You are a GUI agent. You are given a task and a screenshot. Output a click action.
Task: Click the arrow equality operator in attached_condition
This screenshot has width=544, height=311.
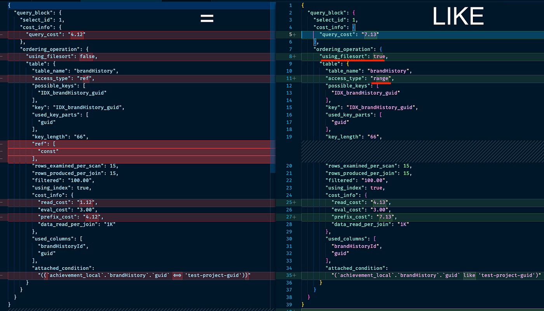point(177,275)
